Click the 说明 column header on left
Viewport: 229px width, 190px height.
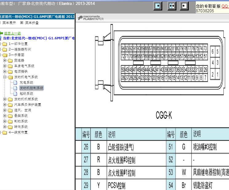(112, 134)
